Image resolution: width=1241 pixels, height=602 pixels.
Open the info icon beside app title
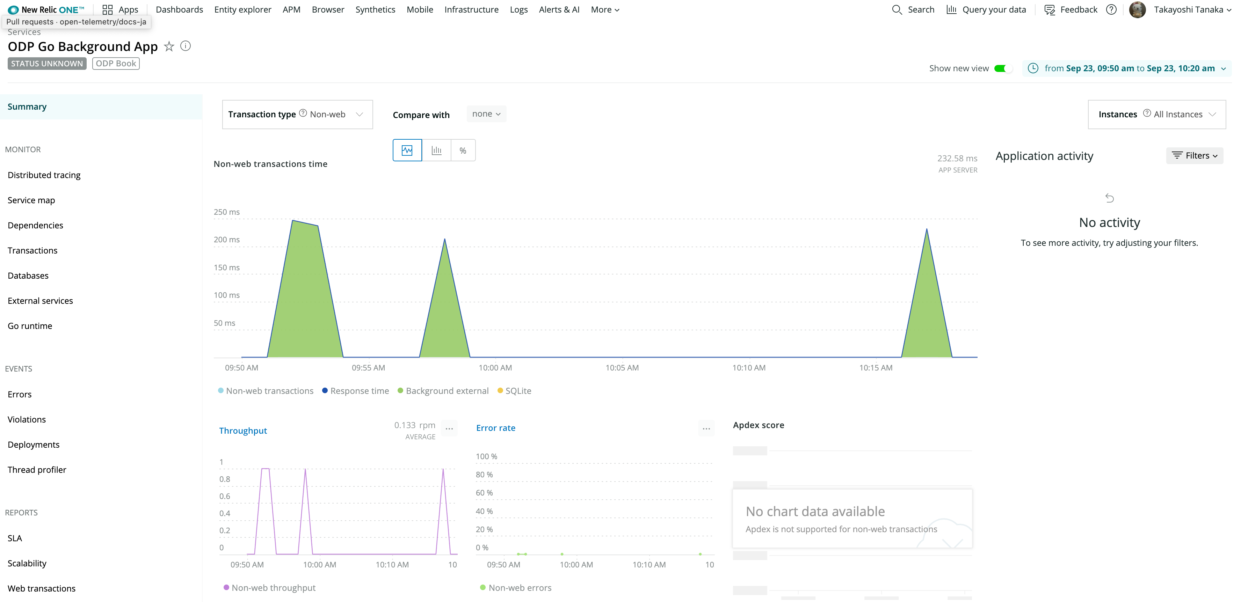tap(186, 46)
